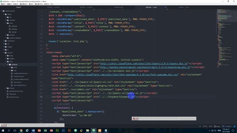This screenshot has width=237, height=133.
Task: Click gutter line number 26
Action: (41, 97)
